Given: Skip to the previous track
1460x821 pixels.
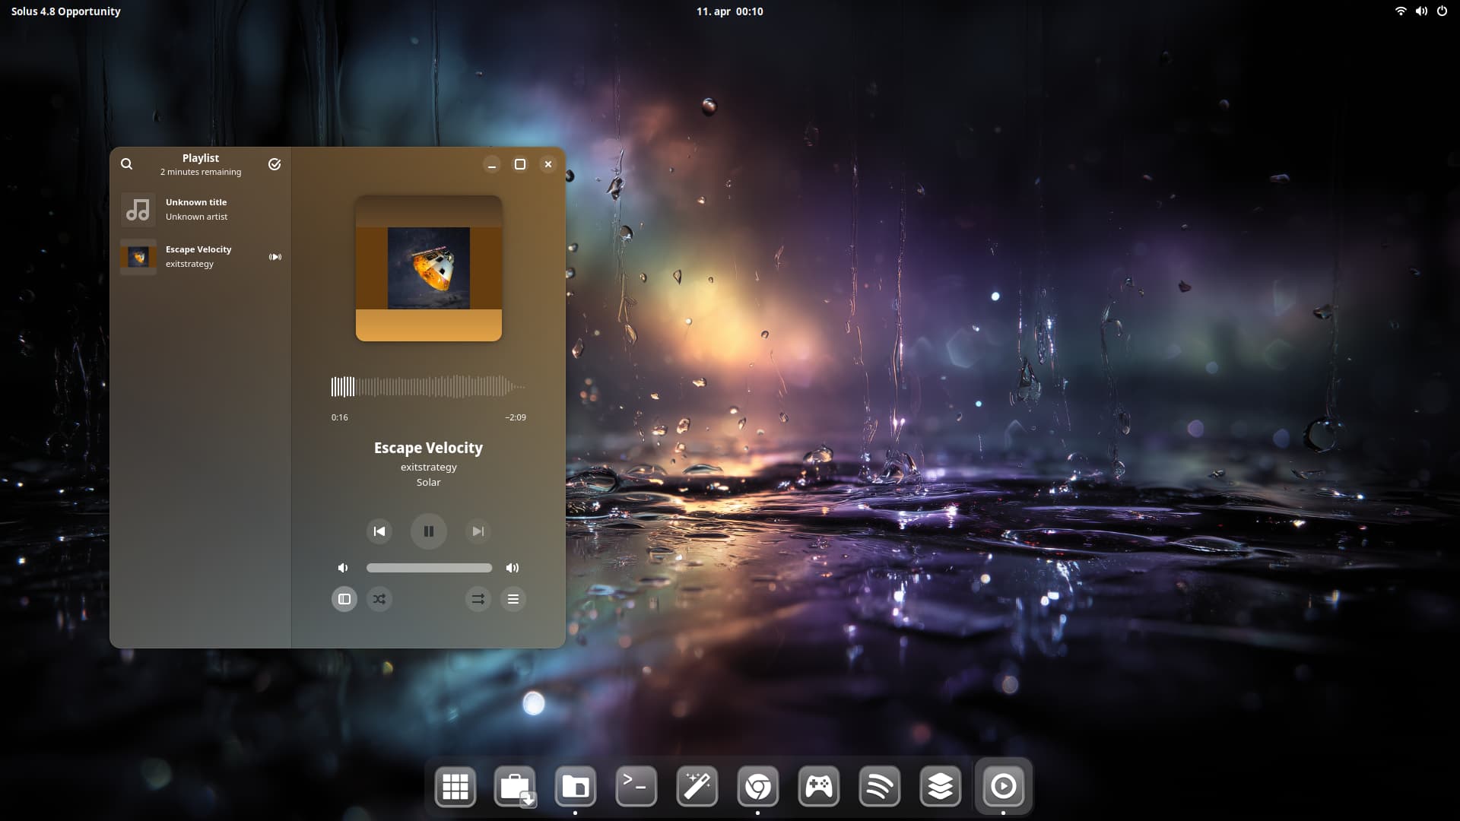Looking at the screenshot, I should point(379,531).
